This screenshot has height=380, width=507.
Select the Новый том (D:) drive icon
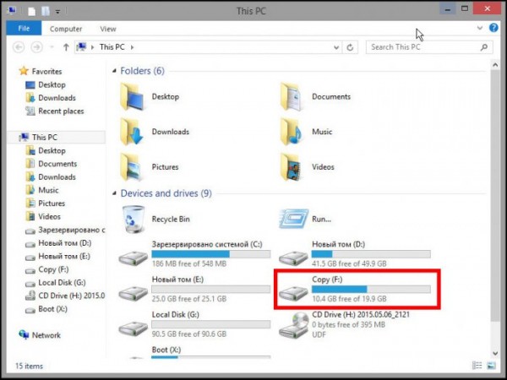click(293, 258)
